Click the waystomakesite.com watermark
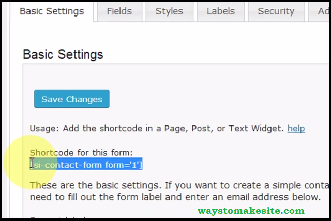331x221 pixels. 251,210
